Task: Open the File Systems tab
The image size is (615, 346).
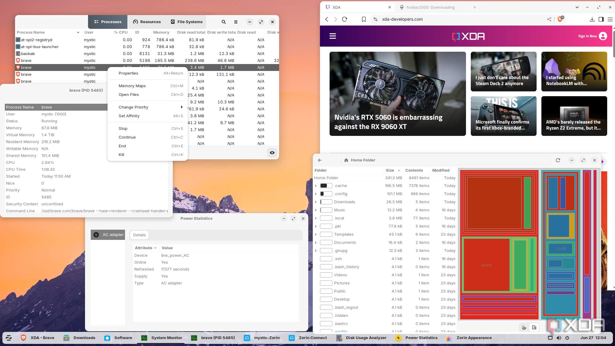Action: [x=187, y=22]
